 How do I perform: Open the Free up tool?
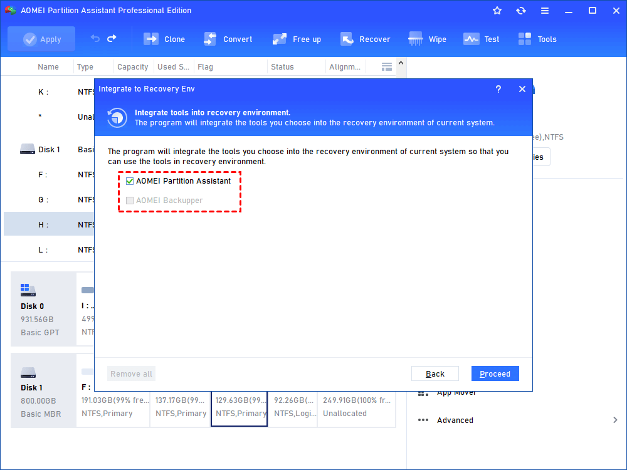click(297, 39)
